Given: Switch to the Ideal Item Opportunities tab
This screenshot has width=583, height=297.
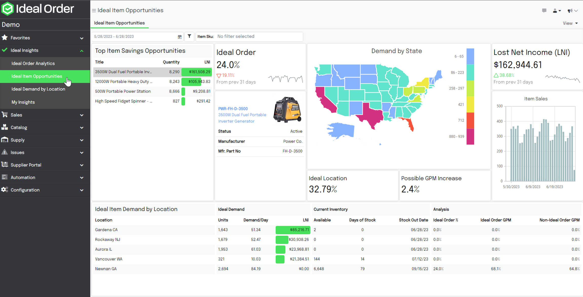Looking at the screenshot, I should [119, 23].
